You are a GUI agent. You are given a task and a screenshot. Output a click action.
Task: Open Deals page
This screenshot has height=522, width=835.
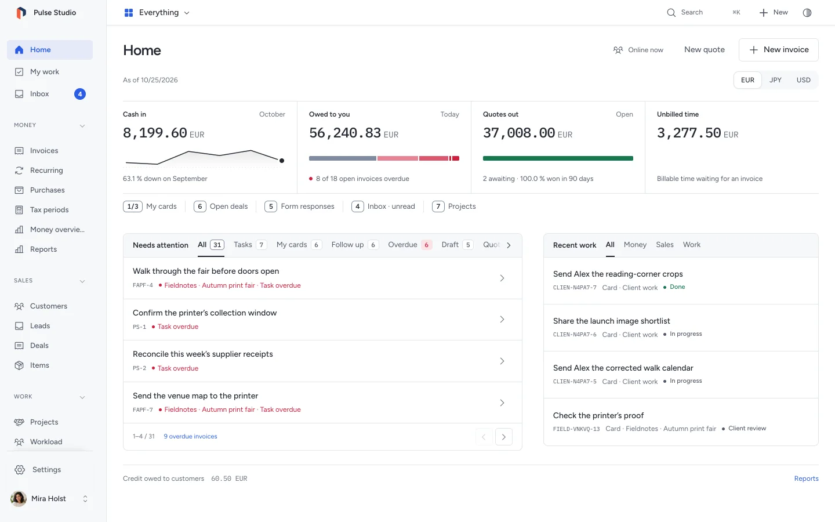(50, 346)
